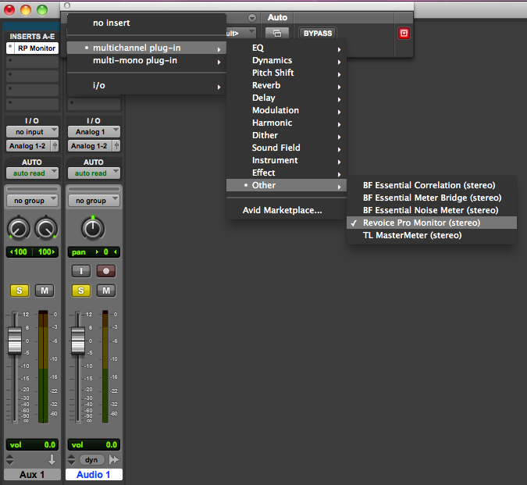Click the Audio 1 track name label

click(x=93, y=475)
